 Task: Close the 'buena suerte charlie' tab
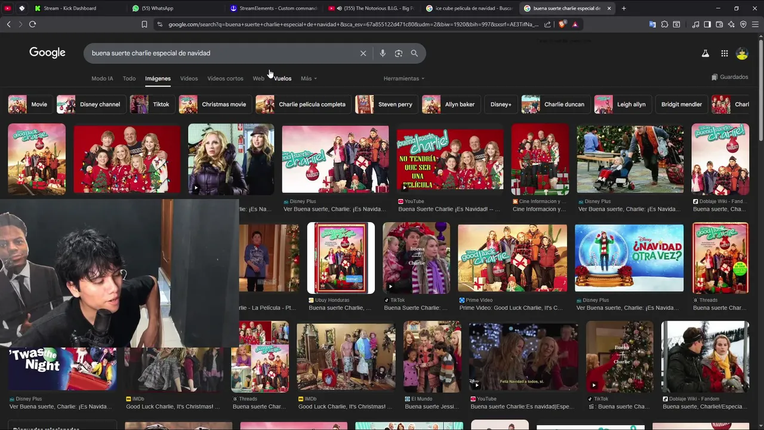pos(609,8)
